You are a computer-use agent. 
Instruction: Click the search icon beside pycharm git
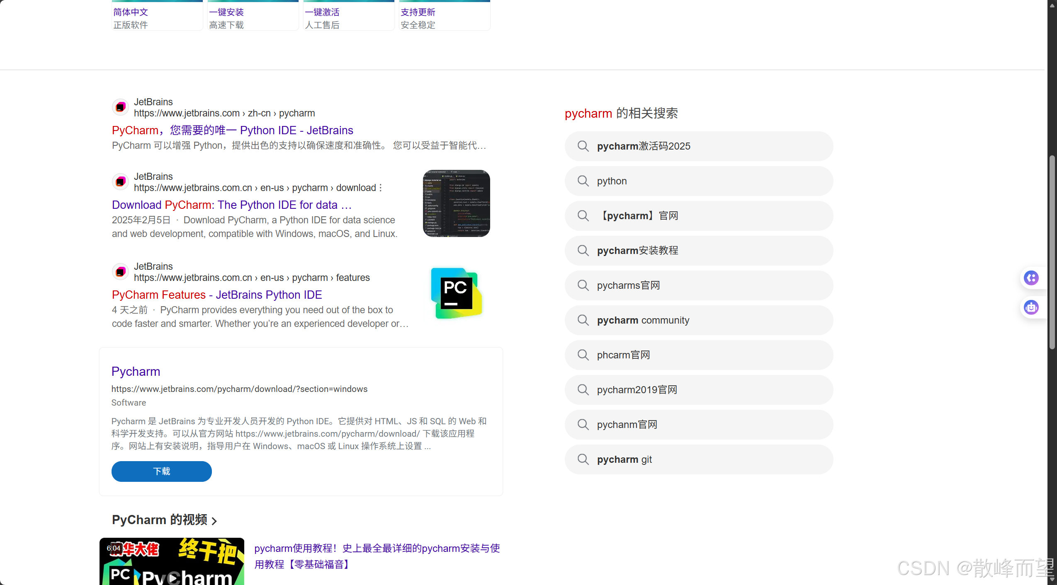[583, 459]
